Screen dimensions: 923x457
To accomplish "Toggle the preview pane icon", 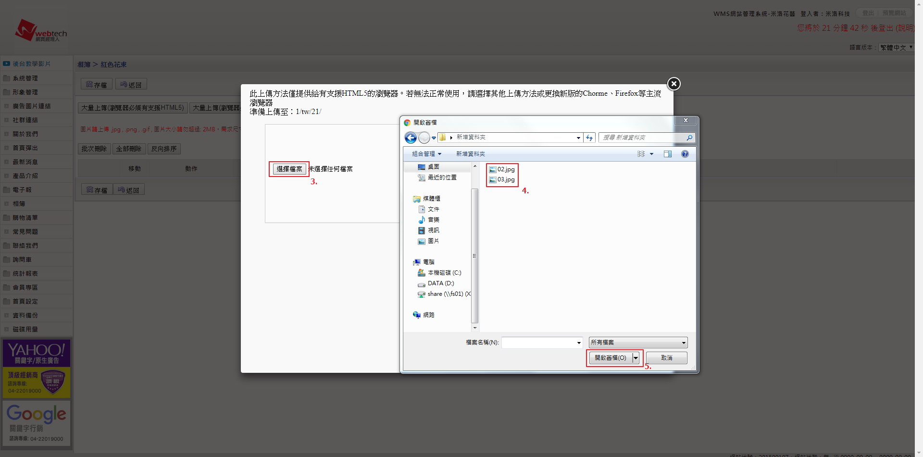I will (x=667, y=154).
